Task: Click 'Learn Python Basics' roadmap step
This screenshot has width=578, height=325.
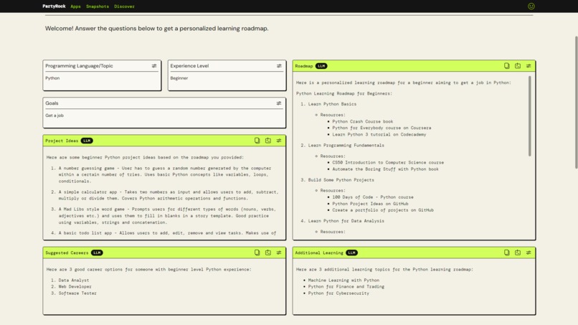Action: (x=332, y=104)
